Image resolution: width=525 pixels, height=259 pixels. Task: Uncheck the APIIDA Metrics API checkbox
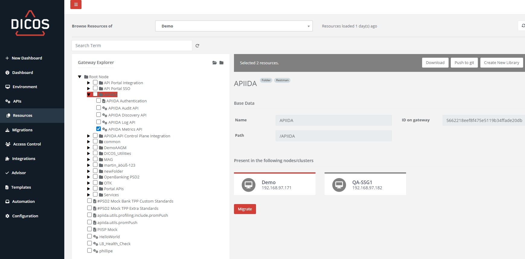[x=98, y=129]
